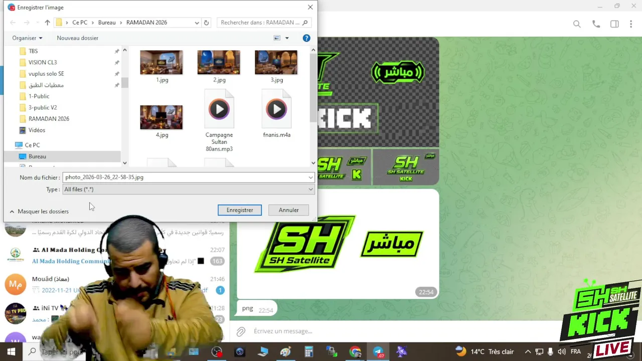
Task: Open the 3-public V2 folder
Action: [43, 108]
